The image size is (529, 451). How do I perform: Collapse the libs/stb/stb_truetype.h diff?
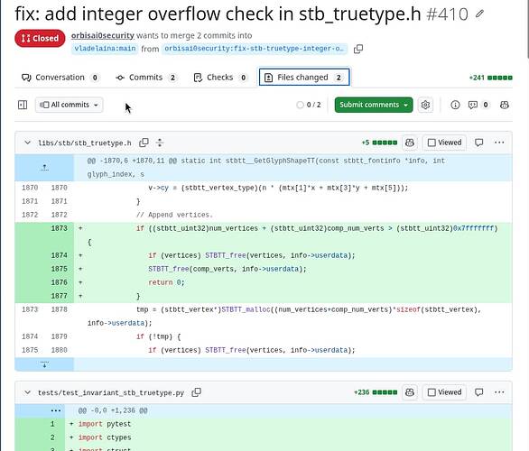[28, 143]
